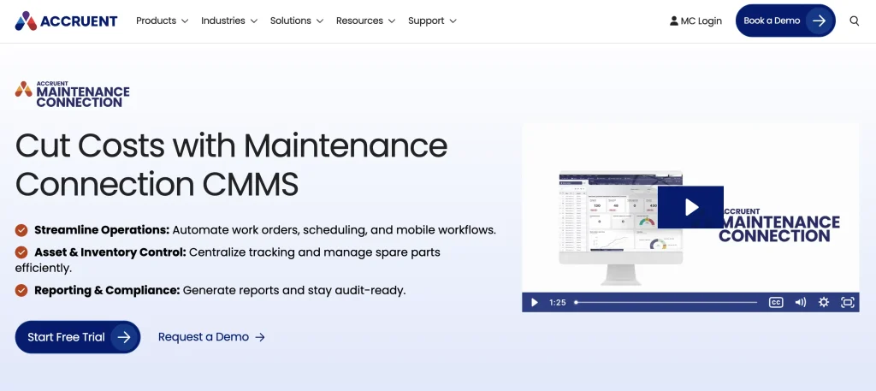Click the Asset & Inventory Control text
This screenshot has height=391, width=876.
click(110, 252)
